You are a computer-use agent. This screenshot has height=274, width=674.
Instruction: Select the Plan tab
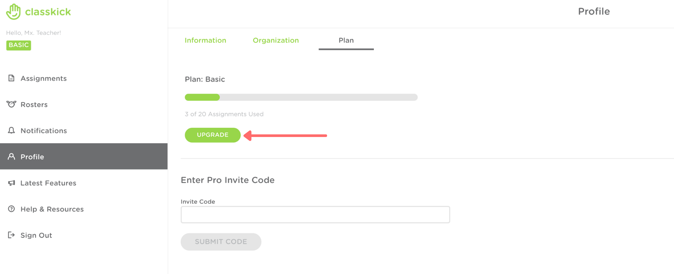[x=346, y=40]
